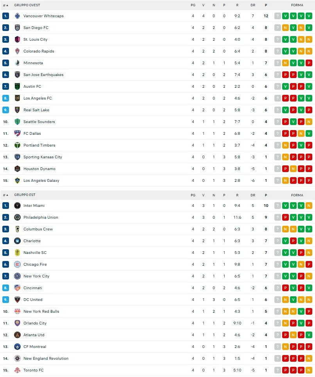Open the San Jose Earthquakes team link

tap(43, 75)
